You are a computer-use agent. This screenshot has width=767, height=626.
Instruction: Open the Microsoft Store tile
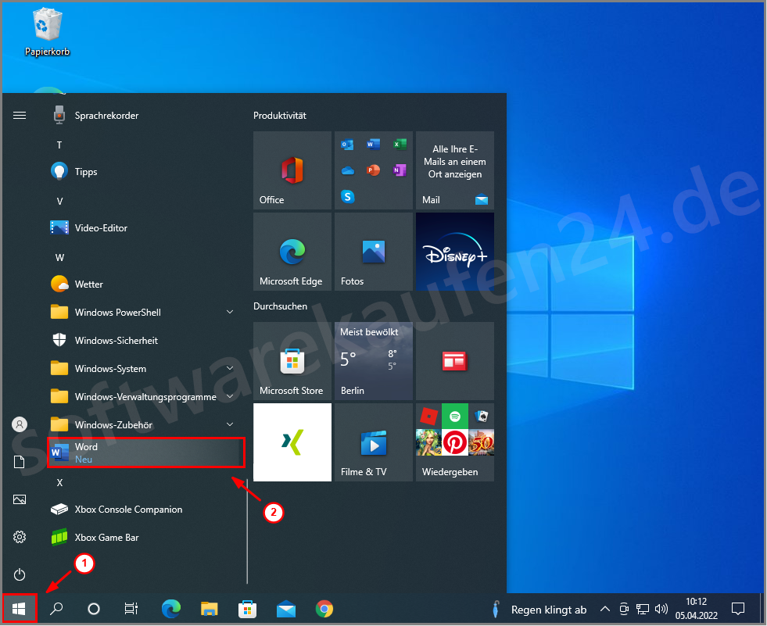[x=292, y=361]
